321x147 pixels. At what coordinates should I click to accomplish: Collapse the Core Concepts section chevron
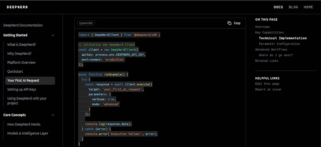53,115
